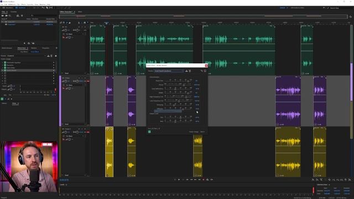Toggle power for Parametric Equalizer slot
354x199 pixels.
pos(5,62)
